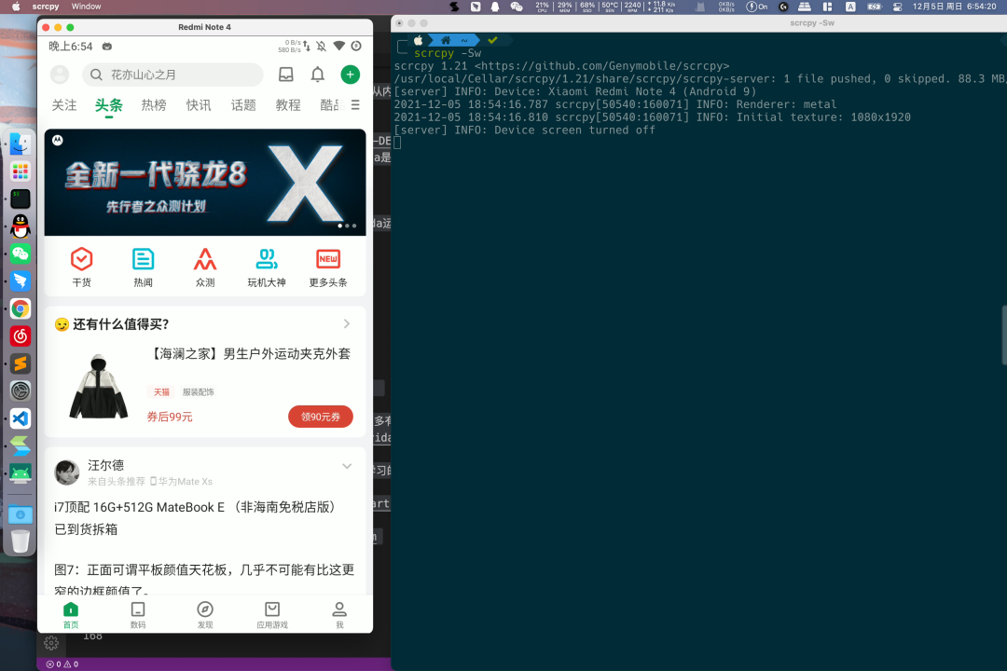This screenshot has height=671, width=1007.
Task: Select the 头条 tab
Action: pyautogui.click(x=108, y=105)
